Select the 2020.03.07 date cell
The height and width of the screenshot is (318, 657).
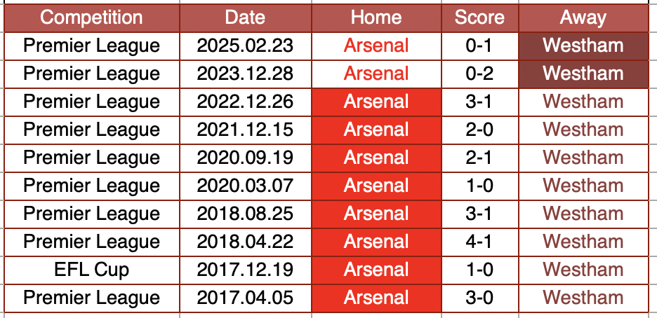tap(245, 186)
